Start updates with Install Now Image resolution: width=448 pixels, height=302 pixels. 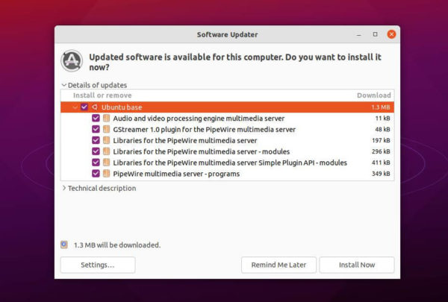click(x=357, y=265)
